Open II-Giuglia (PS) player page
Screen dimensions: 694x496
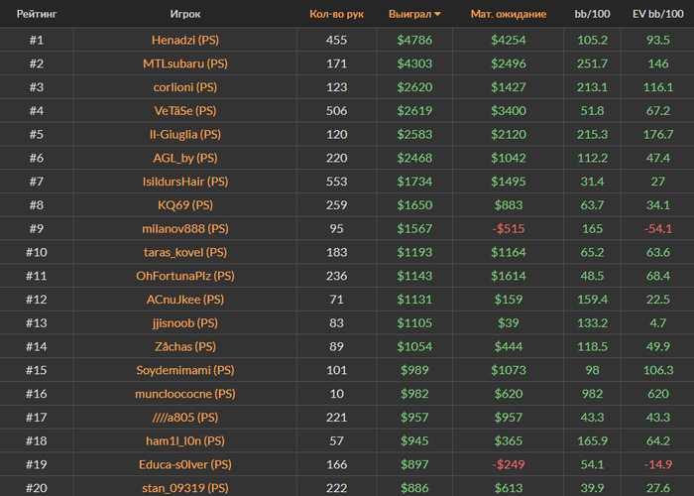tap(185, 134)
